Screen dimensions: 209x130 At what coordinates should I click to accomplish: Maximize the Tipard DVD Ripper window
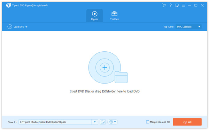point(196,5)
